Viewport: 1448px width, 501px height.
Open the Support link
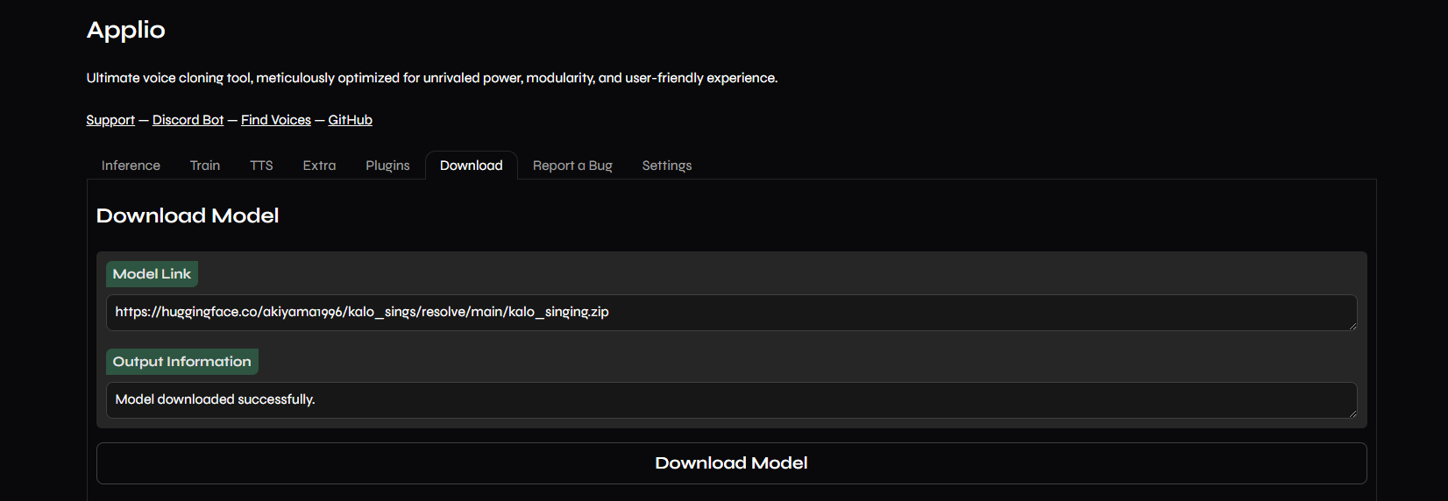coord(110,120)
